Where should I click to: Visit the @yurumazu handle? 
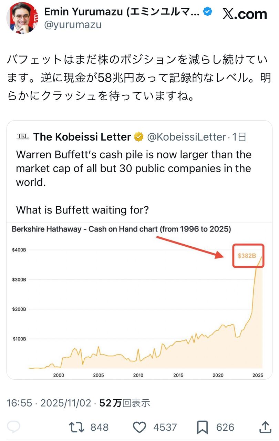(x=73, y=25)
